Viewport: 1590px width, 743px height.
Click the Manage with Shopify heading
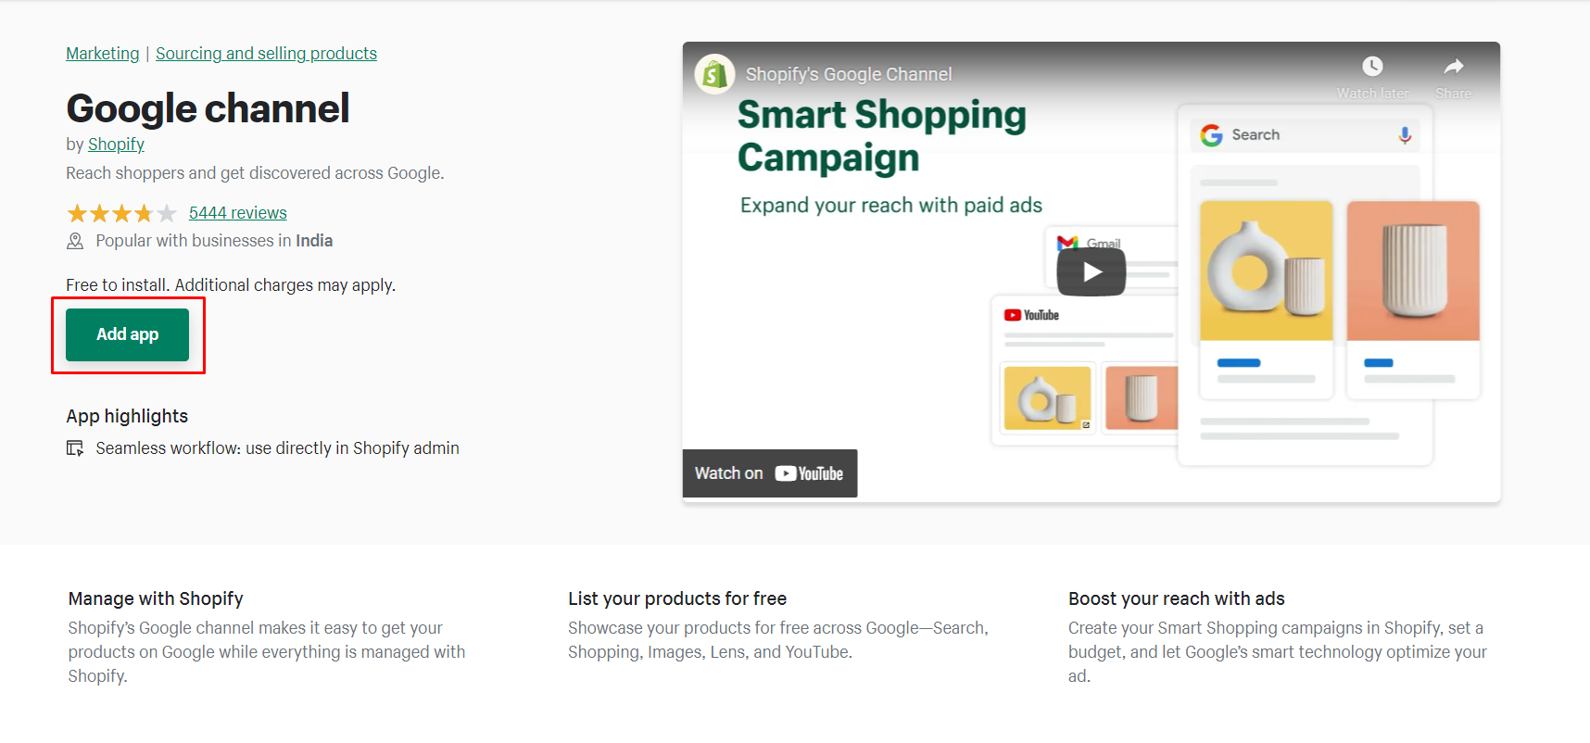point(156,598)
